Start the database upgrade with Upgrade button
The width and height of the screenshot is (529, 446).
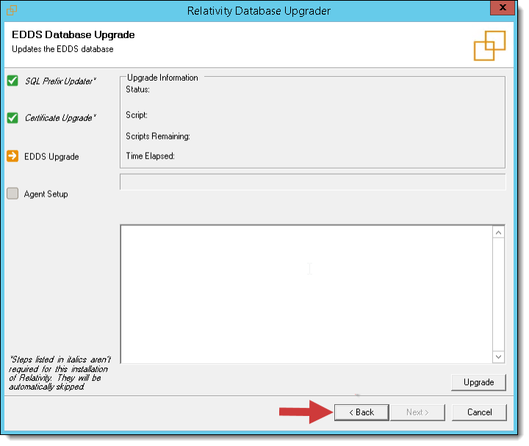click(x=478, y=382)
